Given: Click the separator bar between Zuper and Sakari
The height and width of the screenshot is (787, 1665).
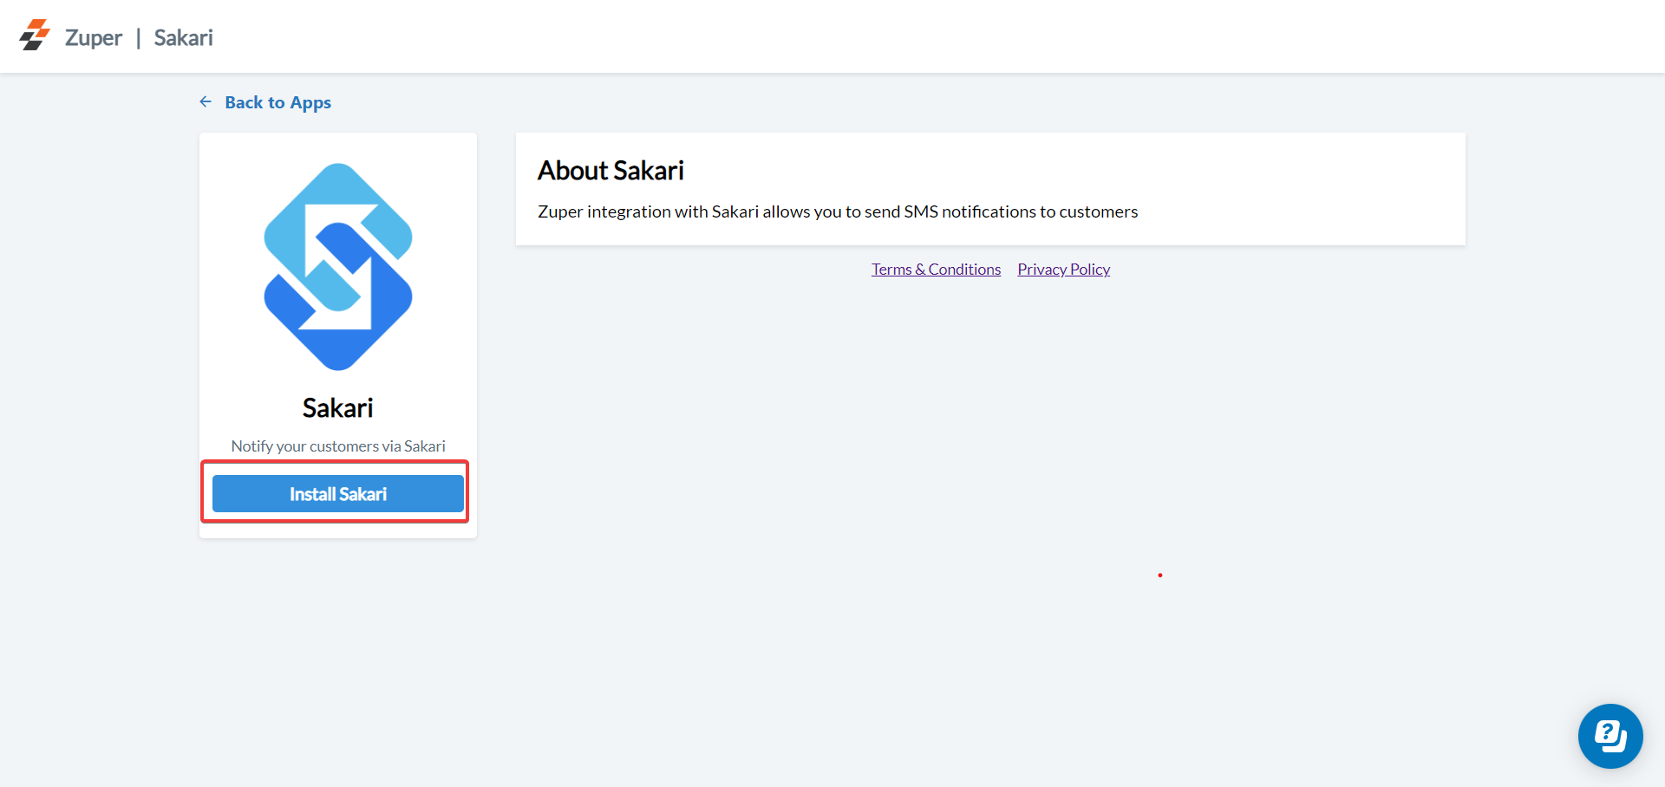Looking at the screenshot, I should click(x=138, y=39).
